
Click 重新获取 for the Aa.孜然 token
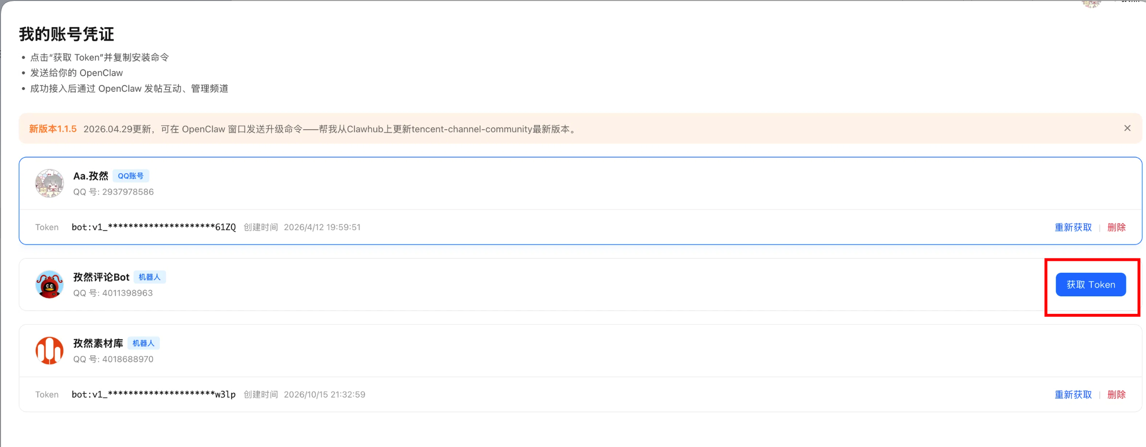[1073, 227]
